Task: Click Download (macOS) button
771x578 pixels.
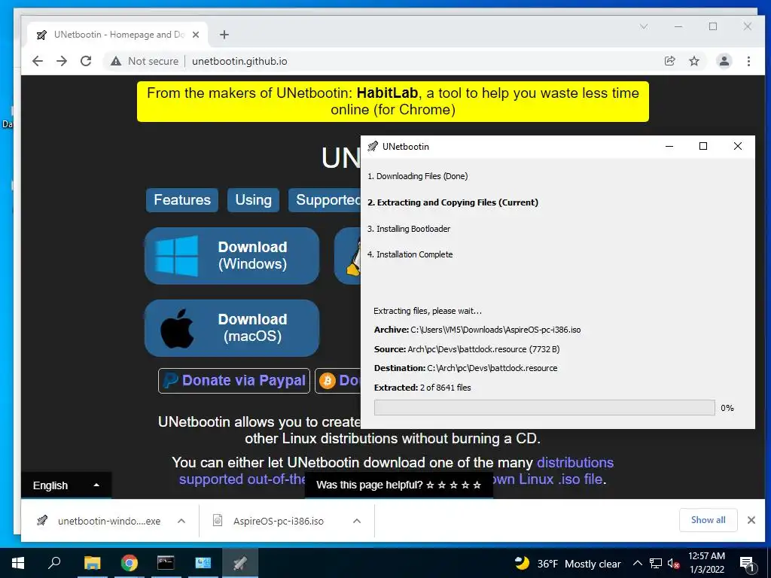Action: [232, 328]
